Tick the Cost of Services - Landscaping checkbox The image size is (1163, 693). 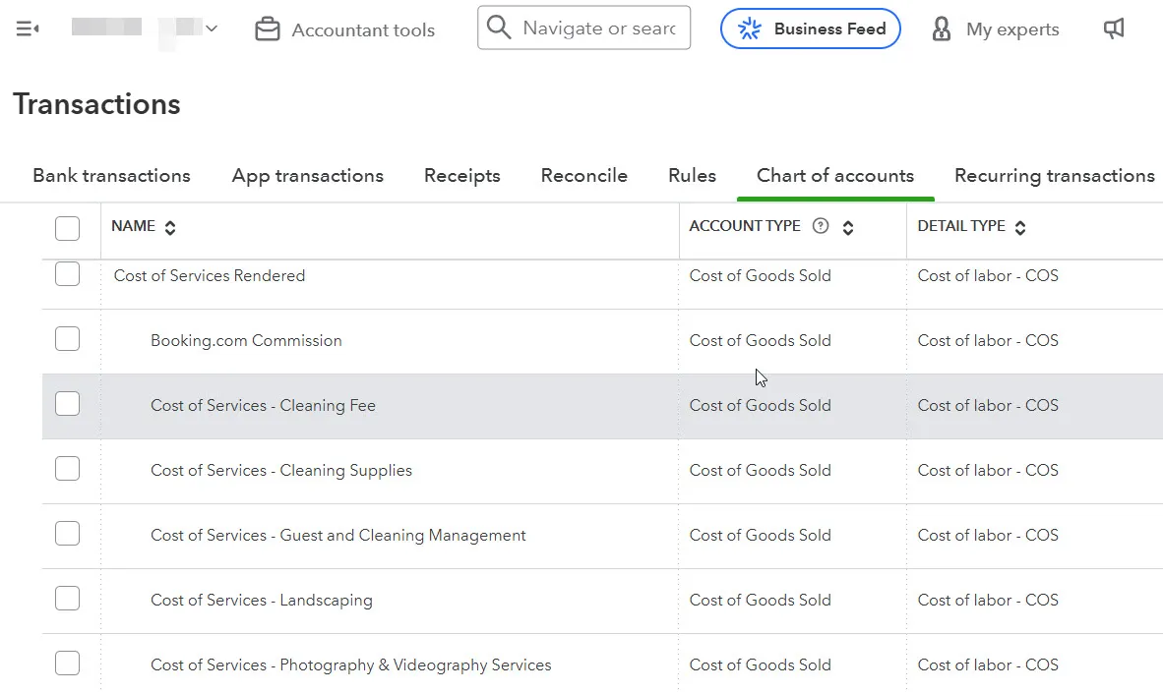click(x=67, y=600)
